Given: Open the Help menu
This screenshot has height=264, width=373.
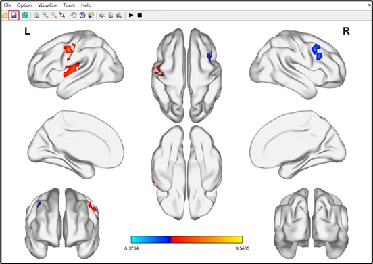Looking at the screenshot, I should [86, 5].
